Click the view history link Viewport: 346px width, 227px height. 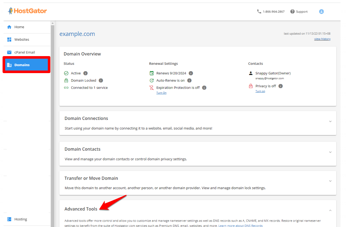pyautogui.click(x=322, y=39)
